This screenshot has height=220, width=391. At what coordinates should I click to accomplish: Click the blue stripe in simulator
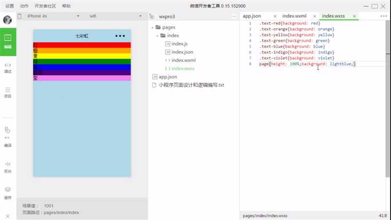(x=82, y=67)
